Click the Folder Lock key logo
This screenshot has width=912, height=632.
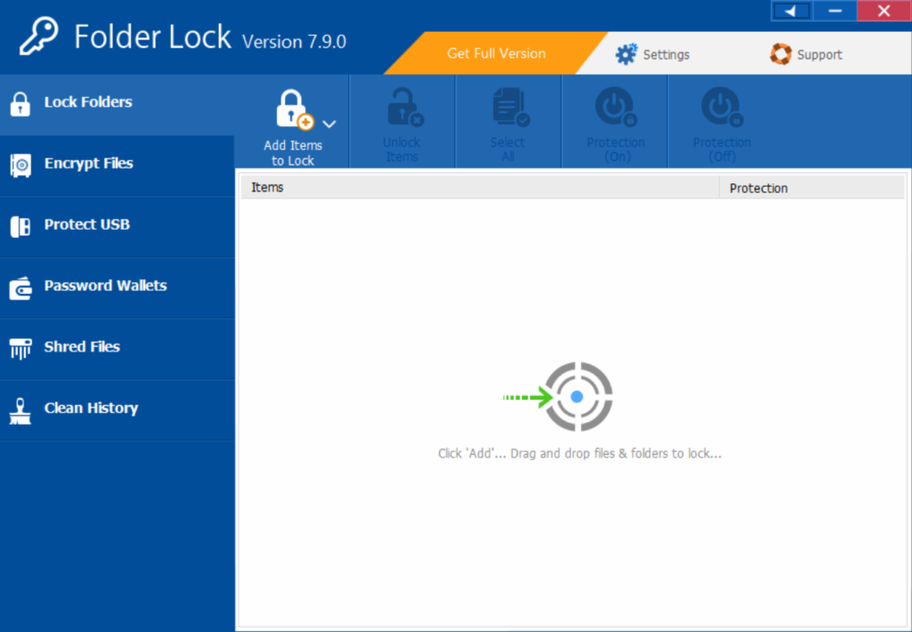coord(36,36)
